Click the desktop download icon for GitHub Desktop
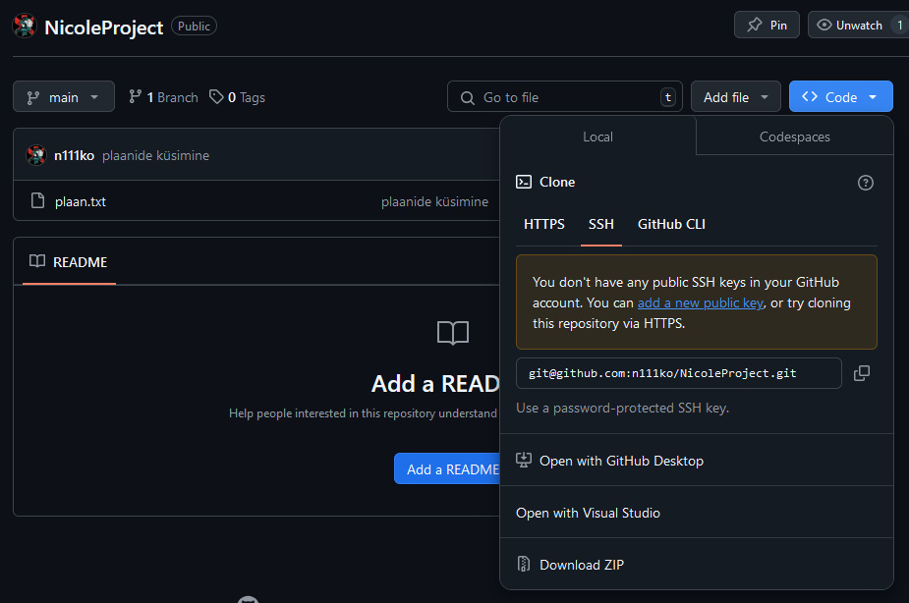The width and height of the screenshot is (909, 603). [x=524, y=460]
